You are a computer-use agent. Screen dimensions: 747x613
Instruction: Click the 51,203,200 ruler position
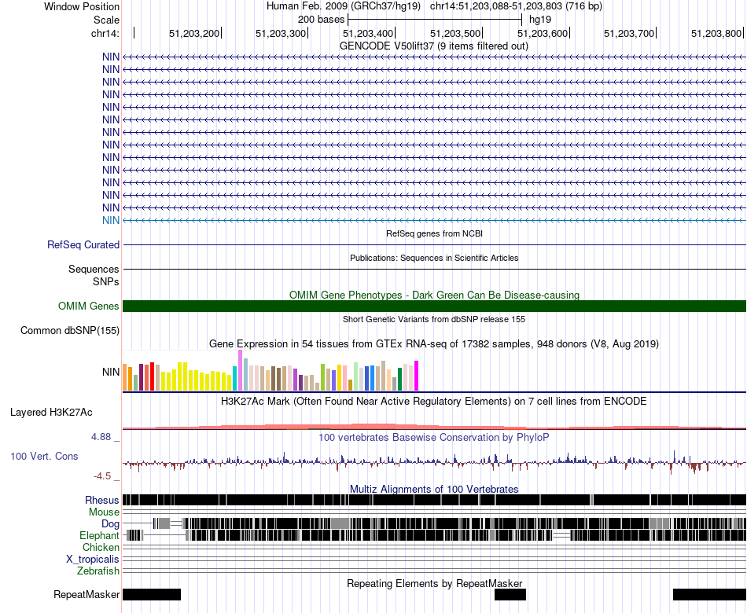[194, 33]
